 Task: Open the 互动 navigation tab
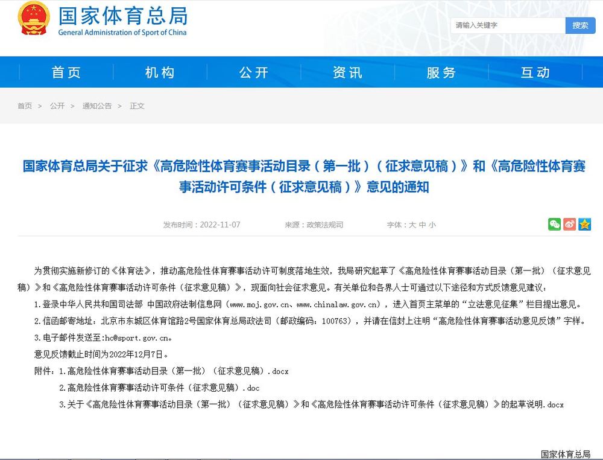click(535, 72)
